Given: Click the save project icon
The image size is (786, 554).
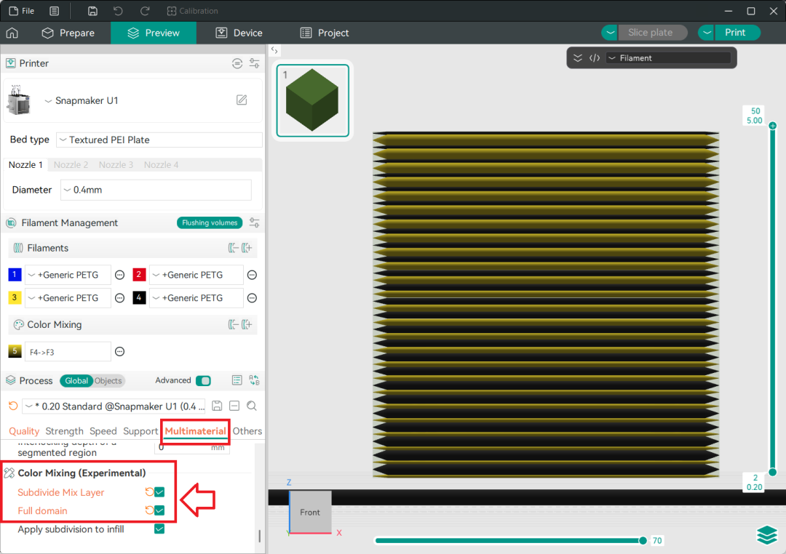Looking at the screenshot, I should pyautogui.click(x=92, y=10).
